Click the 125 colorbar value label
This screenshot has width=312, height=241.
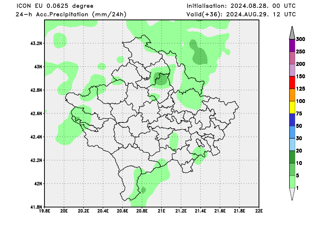300,89
